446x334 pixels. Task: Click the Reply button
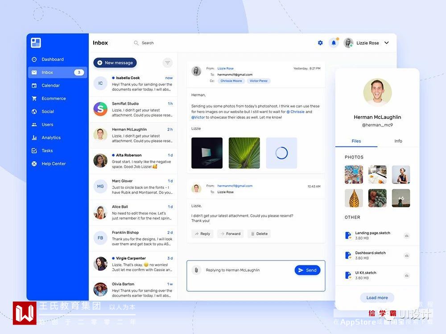(x=202, y=234)
